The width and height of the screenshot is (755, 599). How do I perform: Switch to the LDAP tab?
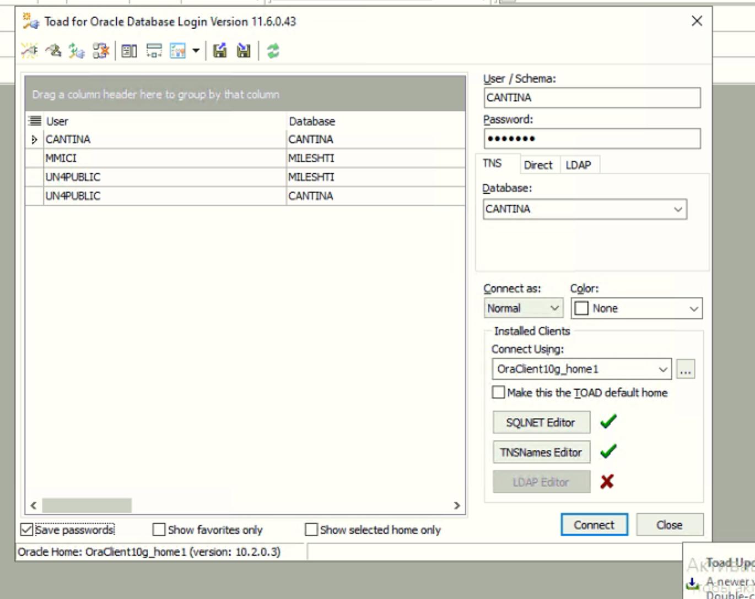tap(578, 165)
